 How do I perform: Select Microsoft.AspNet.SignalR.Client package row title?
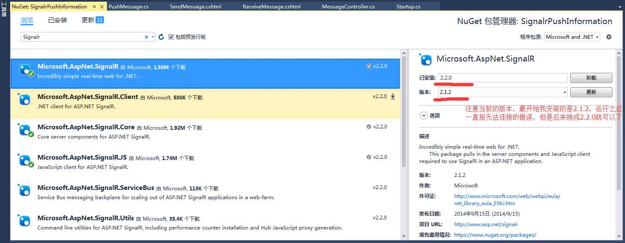[88, 97]
